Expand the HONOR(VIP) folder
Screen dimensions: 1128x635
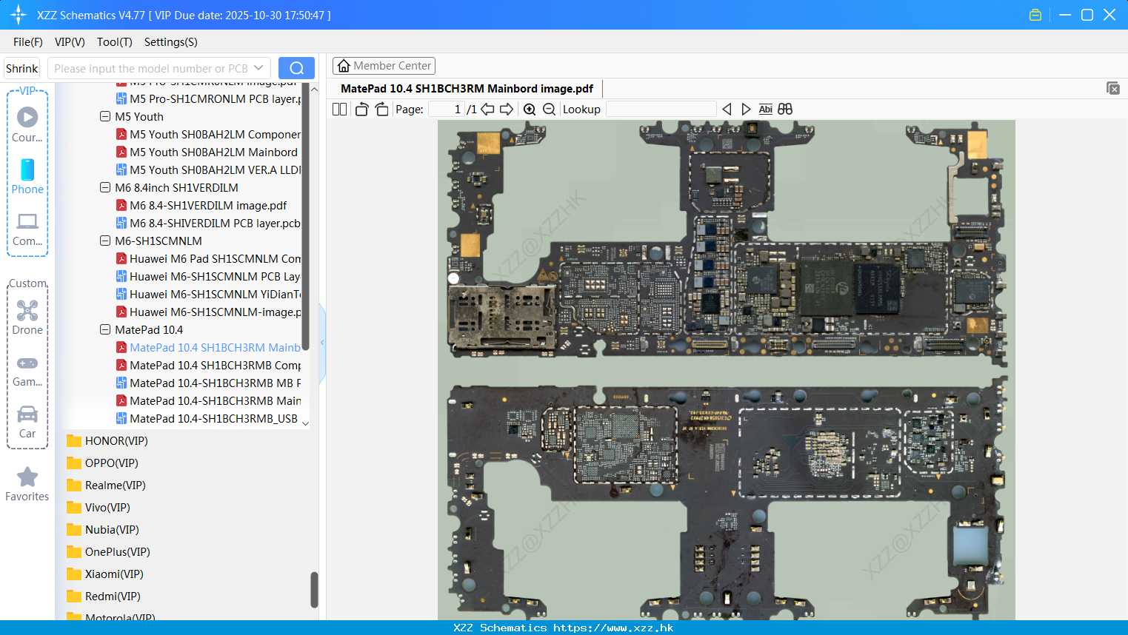pos(107,441)
